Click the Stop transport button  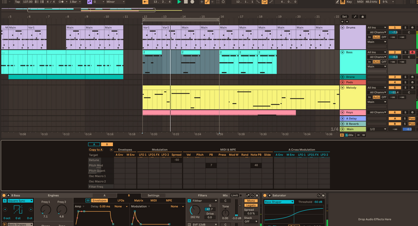click(x=186, y=2)
